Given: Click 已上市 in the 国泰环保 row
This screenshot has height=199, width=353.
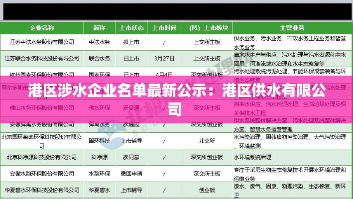Looking at the screenshot, I should coord(131,74).
